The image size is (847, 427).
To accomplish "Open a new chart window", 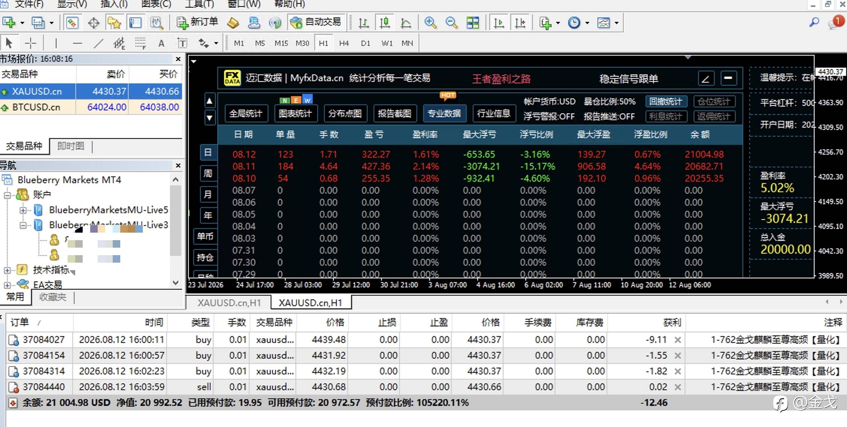I will pos(9,23).
